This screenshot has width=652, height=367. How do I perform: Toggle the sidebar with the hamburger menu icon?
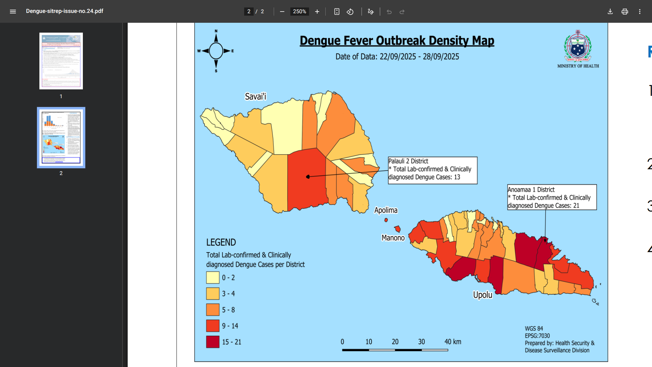click(13, 12)
